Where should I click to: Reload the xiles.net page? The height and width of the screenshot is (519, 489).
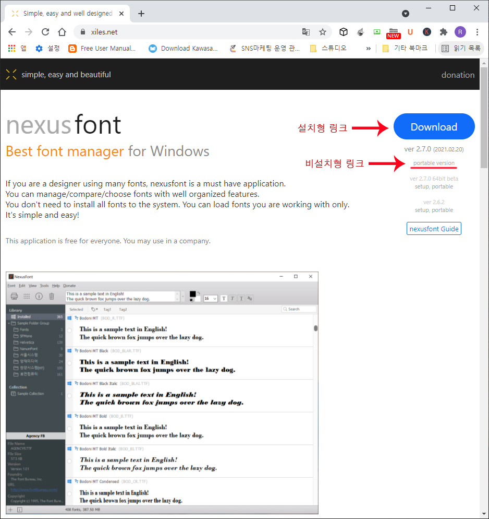pos(45,32)
